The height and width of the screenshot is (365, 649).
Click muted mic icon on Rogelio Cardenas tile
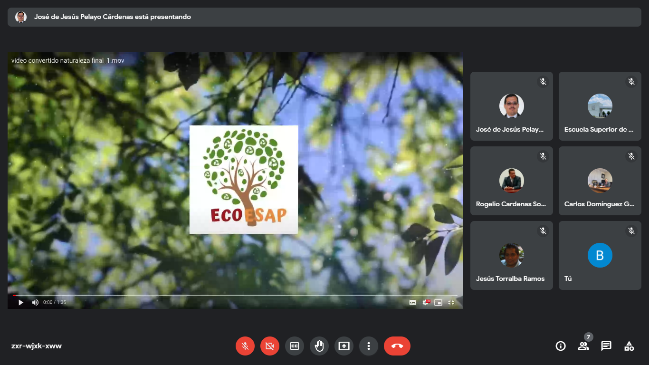(x=543, y=156)
